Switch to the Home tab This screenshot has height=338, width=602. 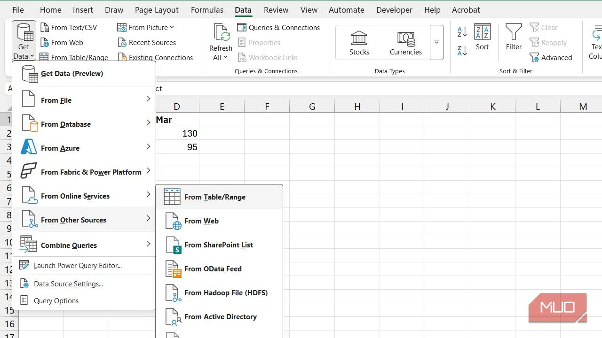51,10
